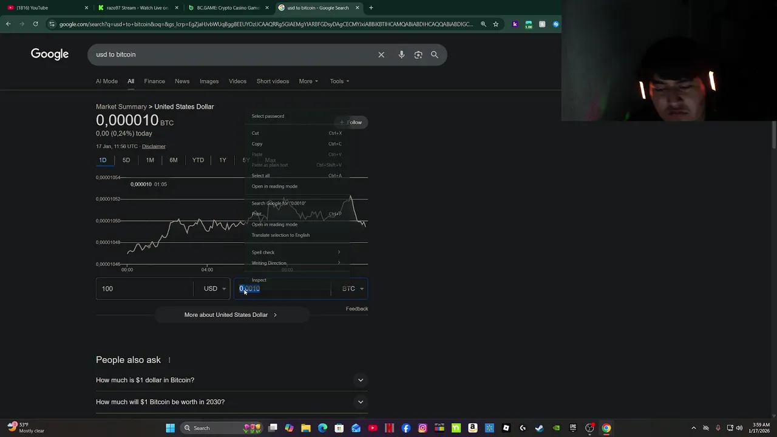Bookmark this page with the star
This screenshot has width=777, height=437.
pyautogui.click(x=496, y=24)
